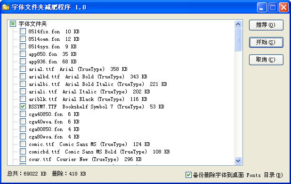Minimize the font folder slimming window

tap(262, 8)
